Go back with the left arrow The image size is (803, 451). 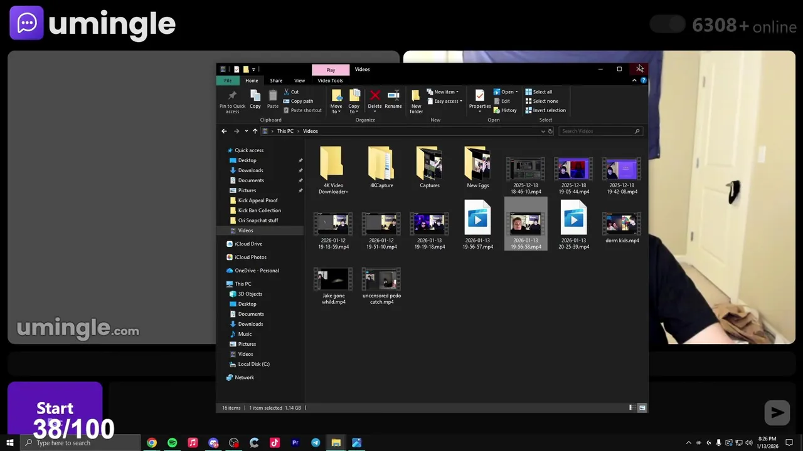(224, 131)
